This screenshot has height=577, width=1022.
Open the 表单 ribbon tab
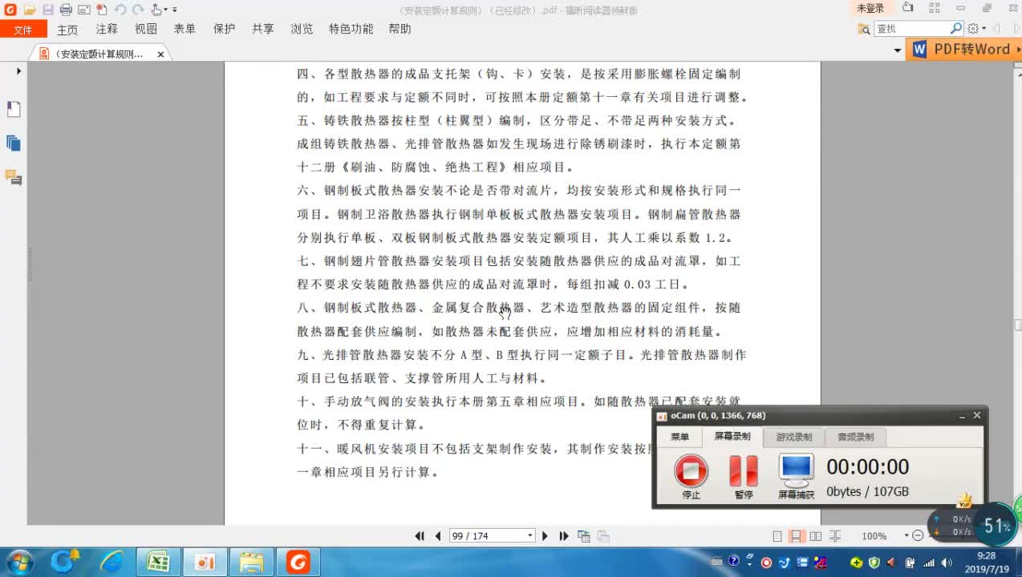click(x=185, y=29)
